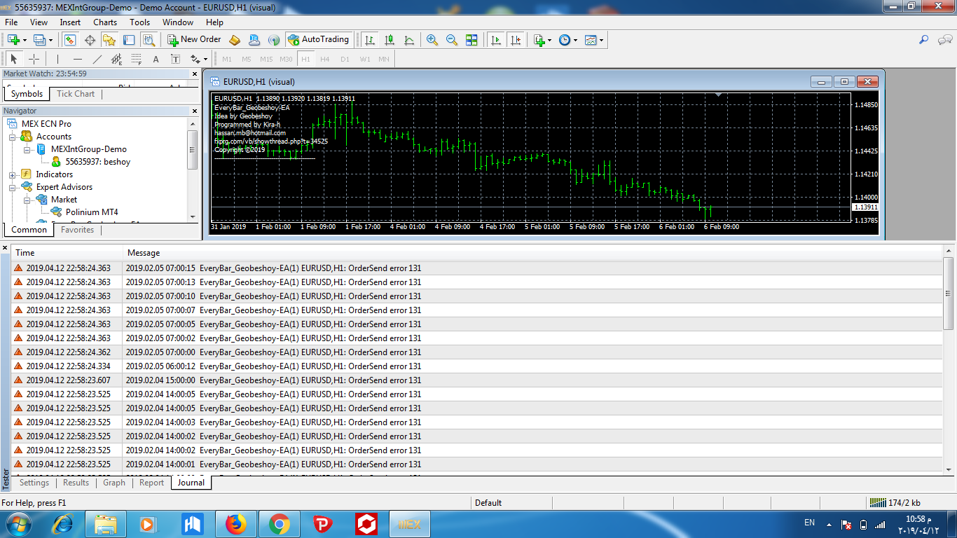Viewport: 957px width, 538px height.
Task: Select the Crosshair cursor tool
Action: tap(34, 60)
